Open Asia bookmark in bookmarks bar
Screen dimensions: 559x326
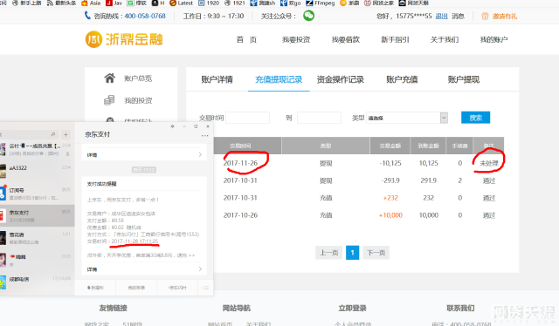[91, 3]
